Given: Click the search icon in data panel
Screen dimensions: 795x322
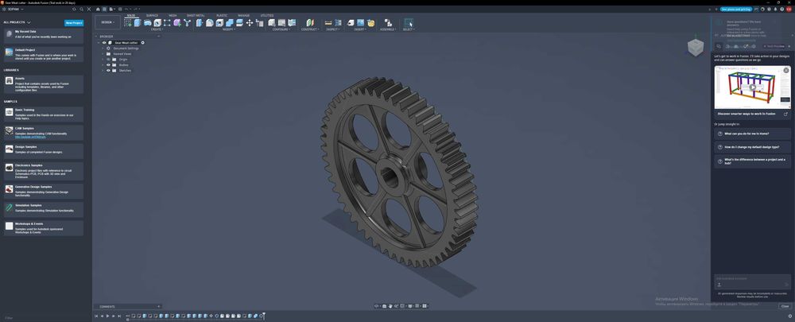Looking at the screenshot, I should [x=82, y=9].
